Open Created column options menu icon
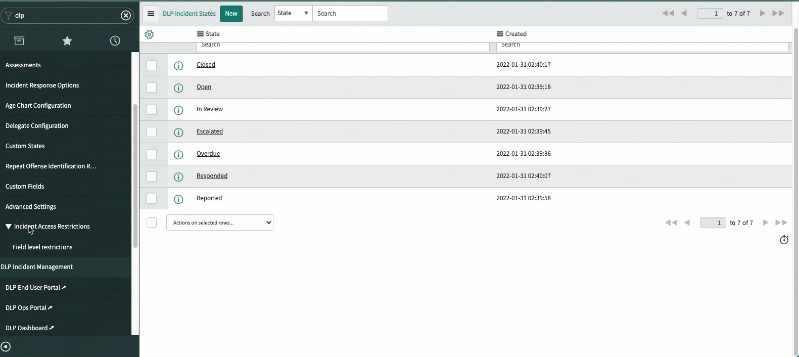Viewport: 799px width, 357px height. (500, 34)
